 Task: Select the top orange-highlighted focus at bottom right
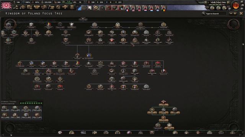coord(163,103)
